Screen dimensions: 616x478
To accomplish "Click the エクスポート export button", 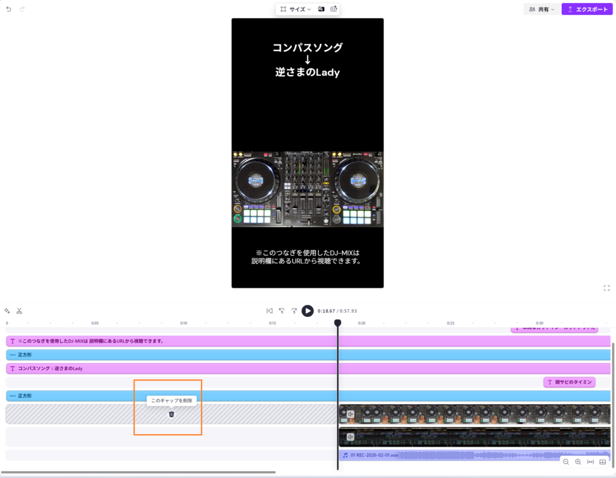I will tap(587, 10).
